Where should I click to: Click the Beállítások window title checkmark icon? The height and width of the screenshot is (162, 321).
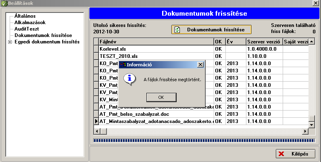pyautogui.click(x=4, y=3)
